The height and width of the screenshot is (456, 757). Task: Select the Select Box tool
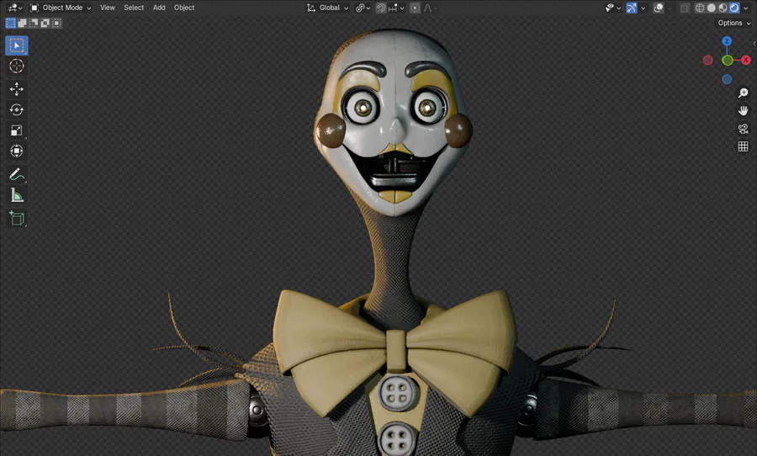coord(17,45)
